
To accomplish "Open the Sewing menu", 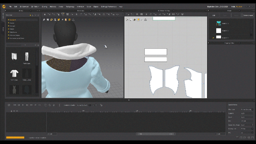I will coord(44,6).
